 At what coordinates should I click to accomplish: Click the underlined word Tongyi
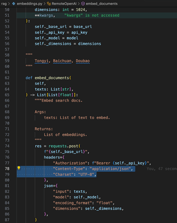click(x=42, y=61)
